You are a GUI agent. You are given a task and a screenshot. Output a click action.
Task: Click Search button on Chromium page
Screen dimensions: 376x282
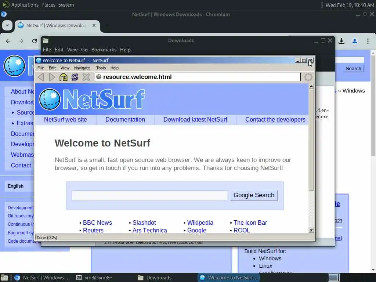pos(354,69)
